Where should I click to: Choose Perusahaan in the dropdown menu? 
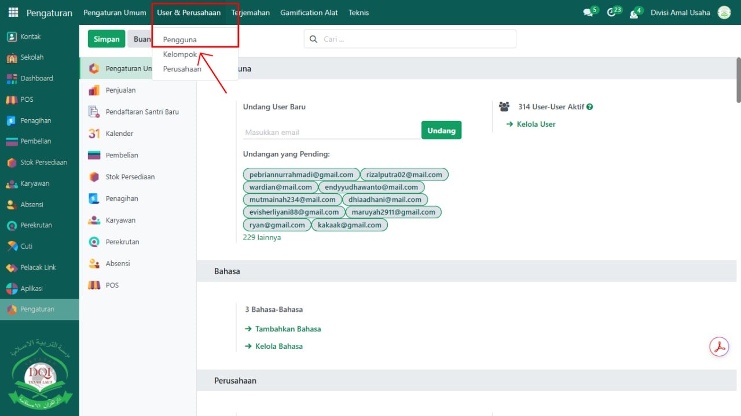(x=182, y=69)
